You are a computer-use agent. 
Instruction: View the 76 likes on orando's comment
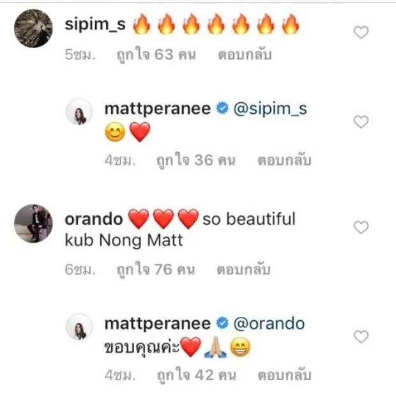(x=156, y=270)
